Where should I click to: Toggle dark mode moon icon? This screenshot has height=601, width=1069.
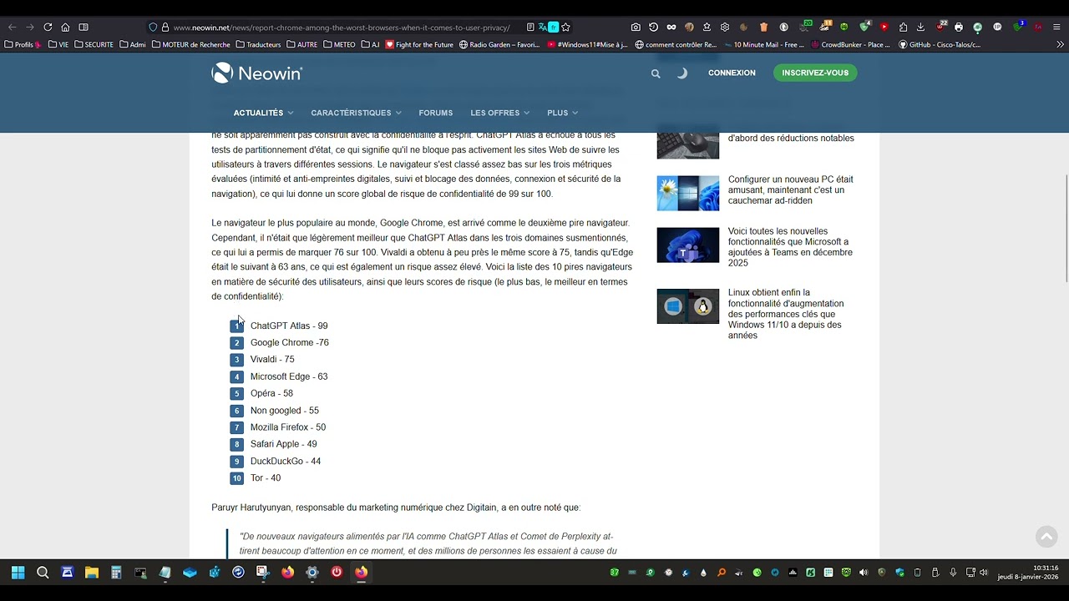[682, 73]
